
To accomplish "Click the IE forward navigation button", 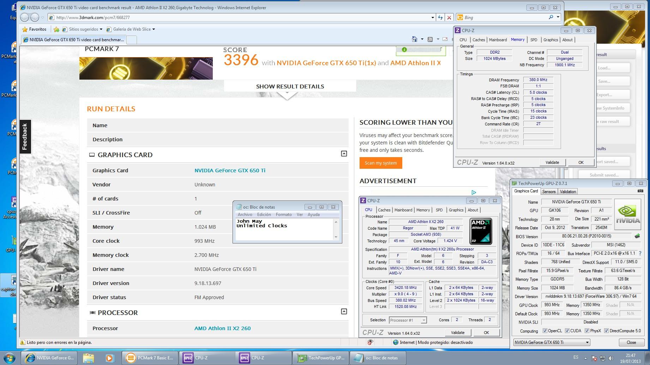I will [x=35, y=17].
